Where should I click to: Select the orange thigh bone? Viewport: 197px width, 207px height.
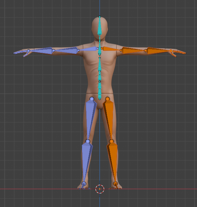tap(109, 119)
